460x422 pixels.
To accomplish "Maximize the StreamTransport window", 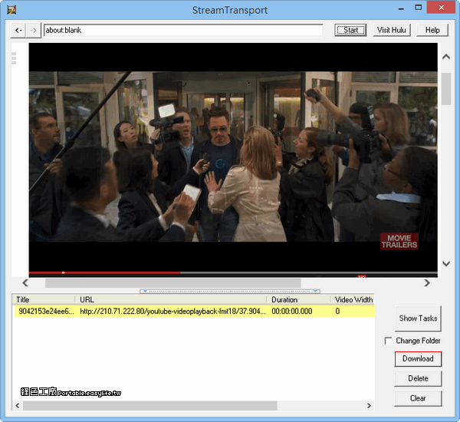I will (x=419, y=8).
